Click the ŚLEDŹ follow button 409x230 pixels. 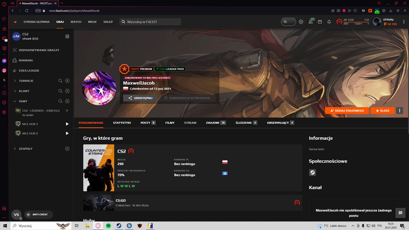pos(382,110)
